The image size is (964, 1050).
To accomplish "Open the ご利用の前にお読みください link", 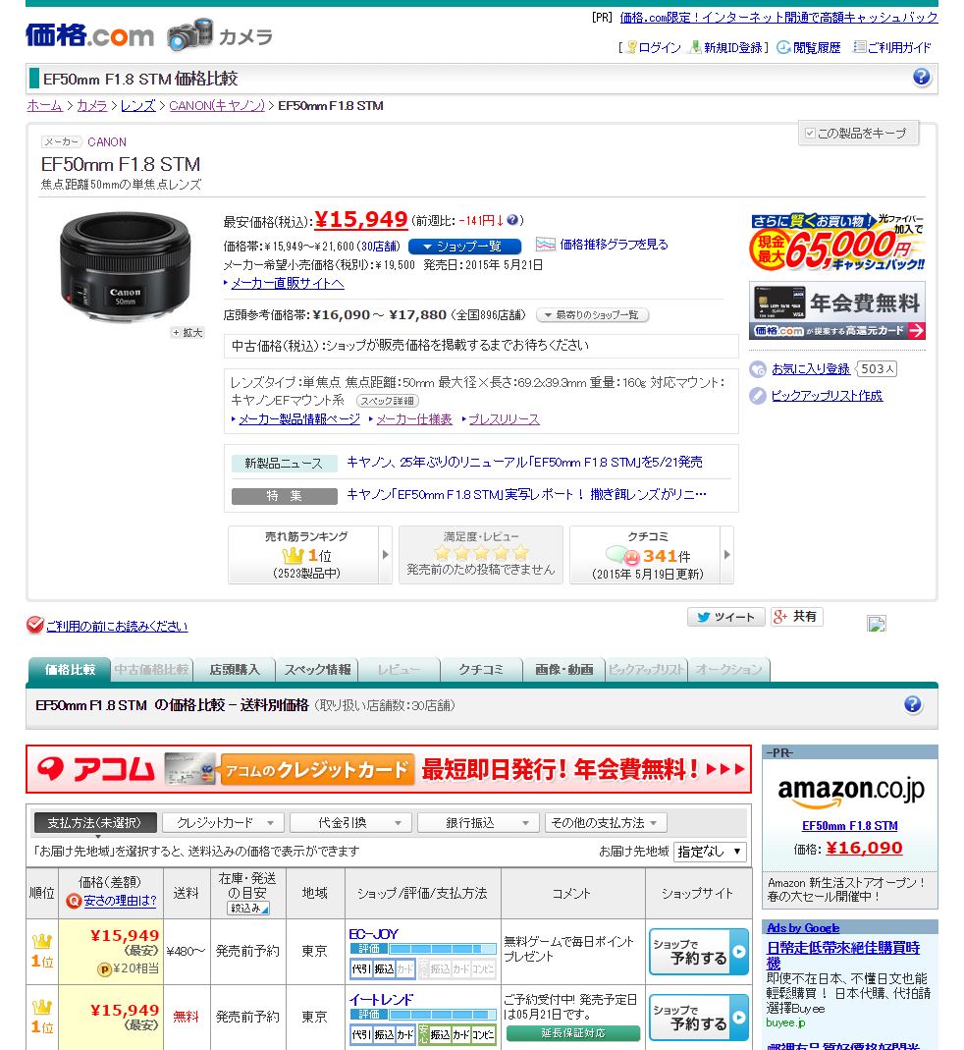I will point(117,626).
